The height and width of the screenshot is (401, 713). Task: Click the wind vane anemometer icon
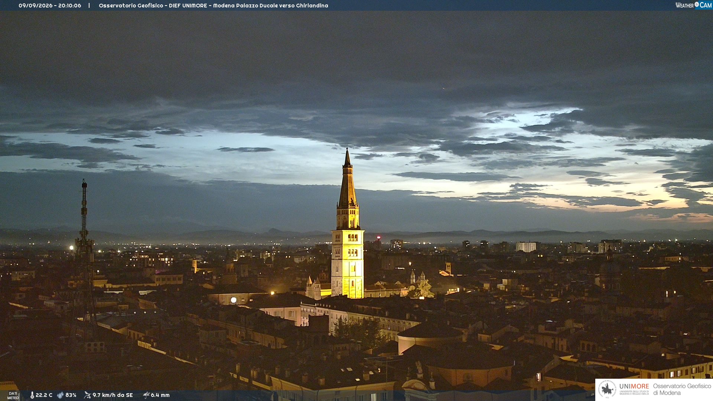[x=87, y=395]
